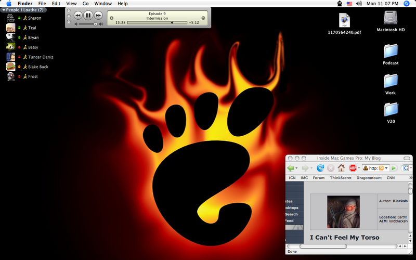The height and width of the screenshot is (260, 416).
Task: Click Tuncer Deniz's cartoon avatar picture
Action: [x=10, y=57]
